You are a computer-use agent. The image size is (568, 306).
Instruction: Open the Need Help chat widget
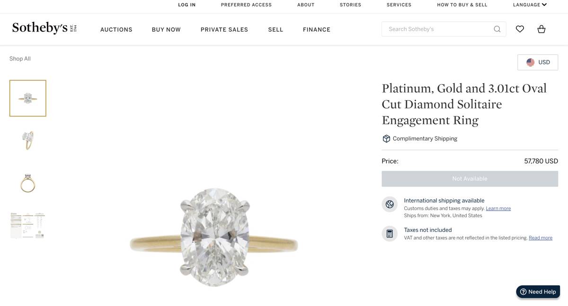click(x=538, y=292)
